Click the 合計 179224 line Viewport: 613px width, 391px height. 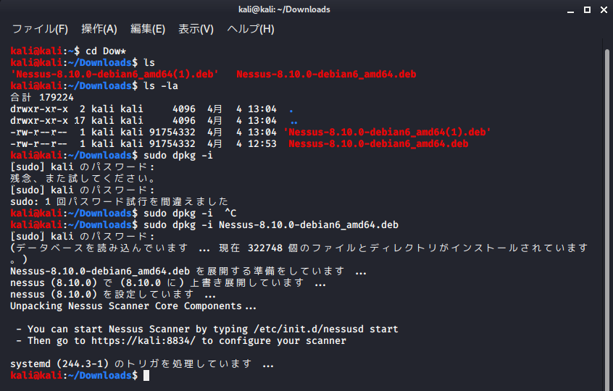(x=42, y=97)
